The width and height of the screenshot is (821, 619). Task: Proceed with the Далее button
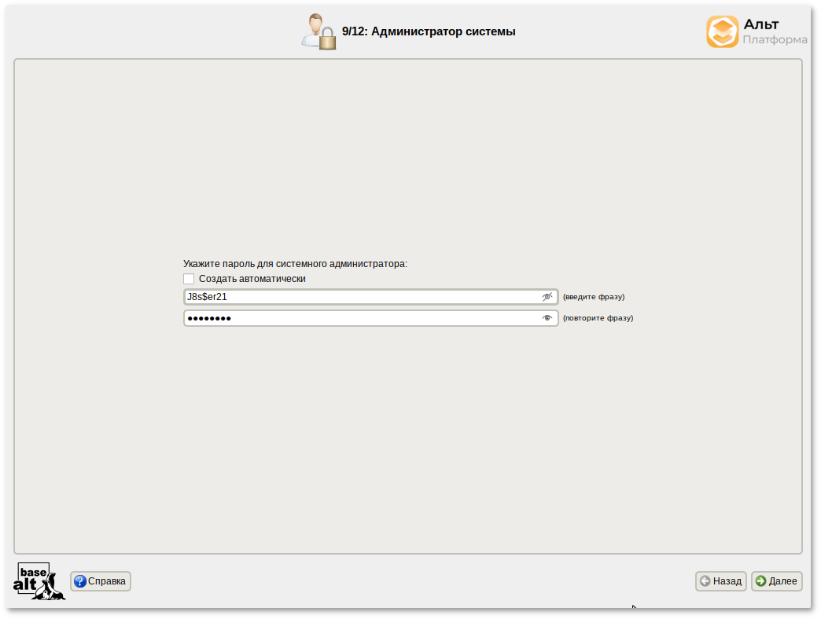click(x=777, y=581)
